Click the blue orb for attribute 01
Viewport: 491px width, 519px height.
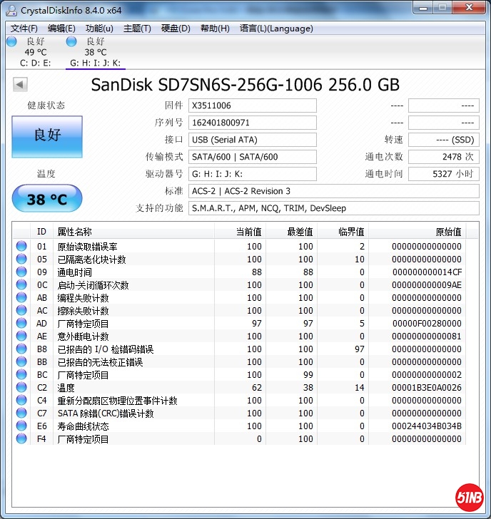(x=21, y=247)
